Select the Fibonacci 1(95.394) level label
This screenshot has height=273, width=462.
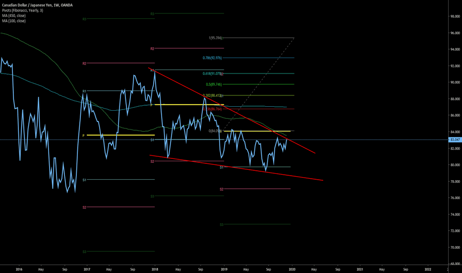[215, 38]
